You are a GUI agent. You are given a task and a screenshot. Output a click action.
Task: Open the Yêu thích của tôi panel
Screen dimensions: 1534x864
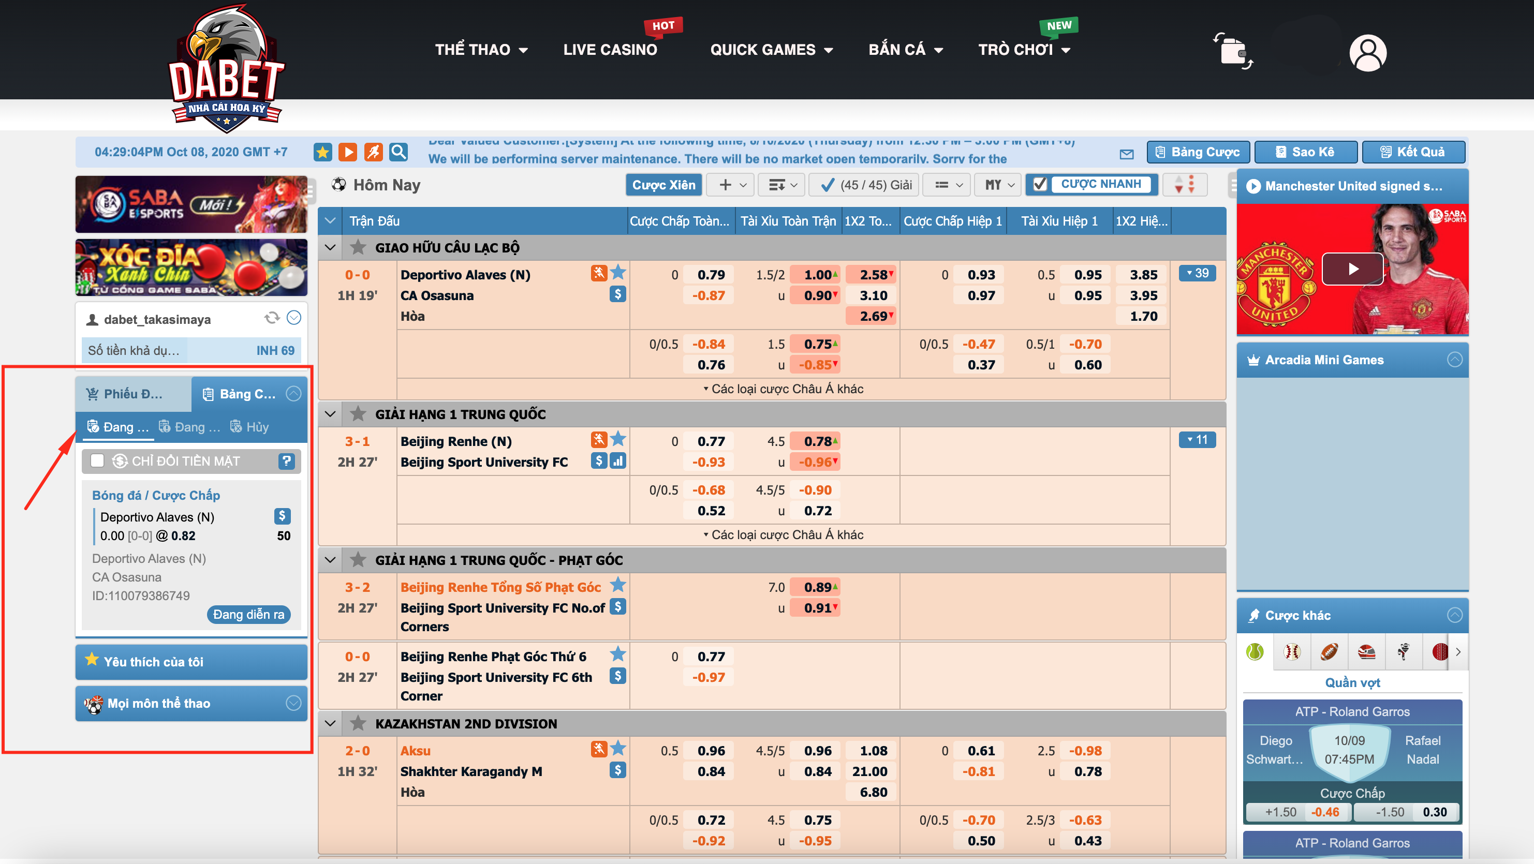pyautogui.click(x=191, y=662)
